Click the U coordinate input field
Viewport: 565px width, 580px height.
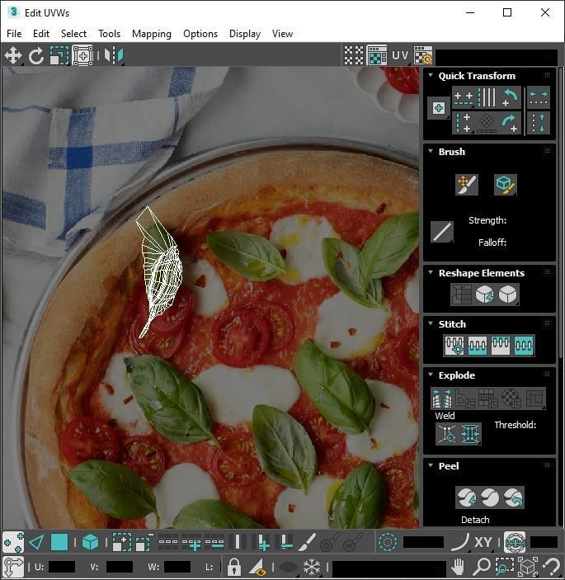coord(61,567)
